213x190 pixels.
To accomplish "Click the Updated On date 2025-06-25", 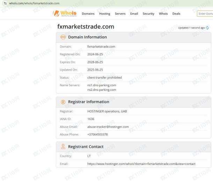I will click(95, 70).
